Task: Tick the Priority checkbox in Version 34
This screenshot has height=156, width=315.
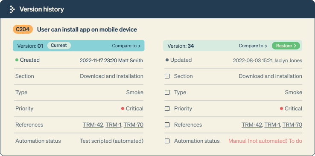Action: pyautogui.click(x=167, y=109)
